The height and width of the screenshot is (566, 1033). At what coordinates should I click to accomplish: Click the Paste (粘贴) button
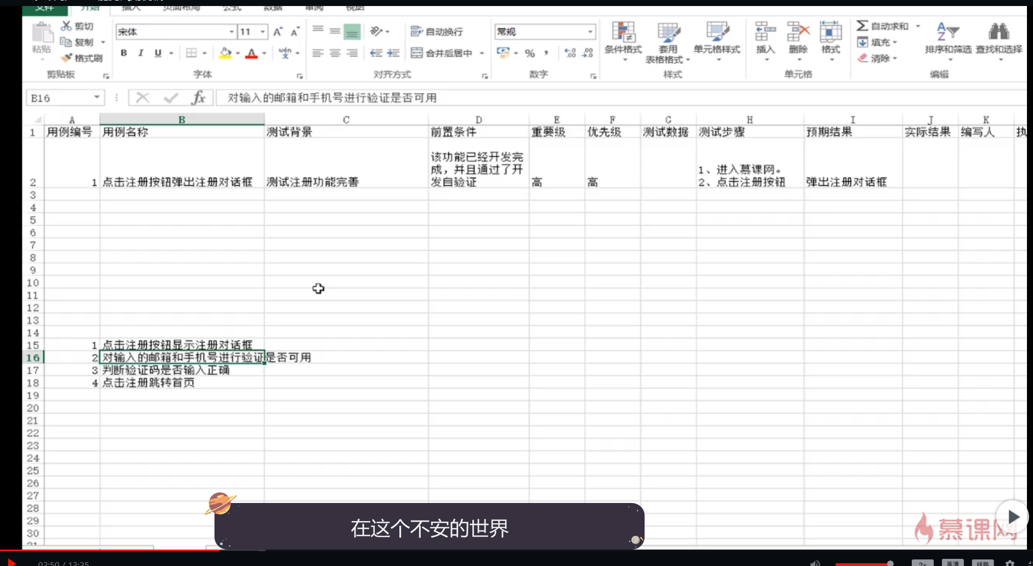click(x=41, y=38)
